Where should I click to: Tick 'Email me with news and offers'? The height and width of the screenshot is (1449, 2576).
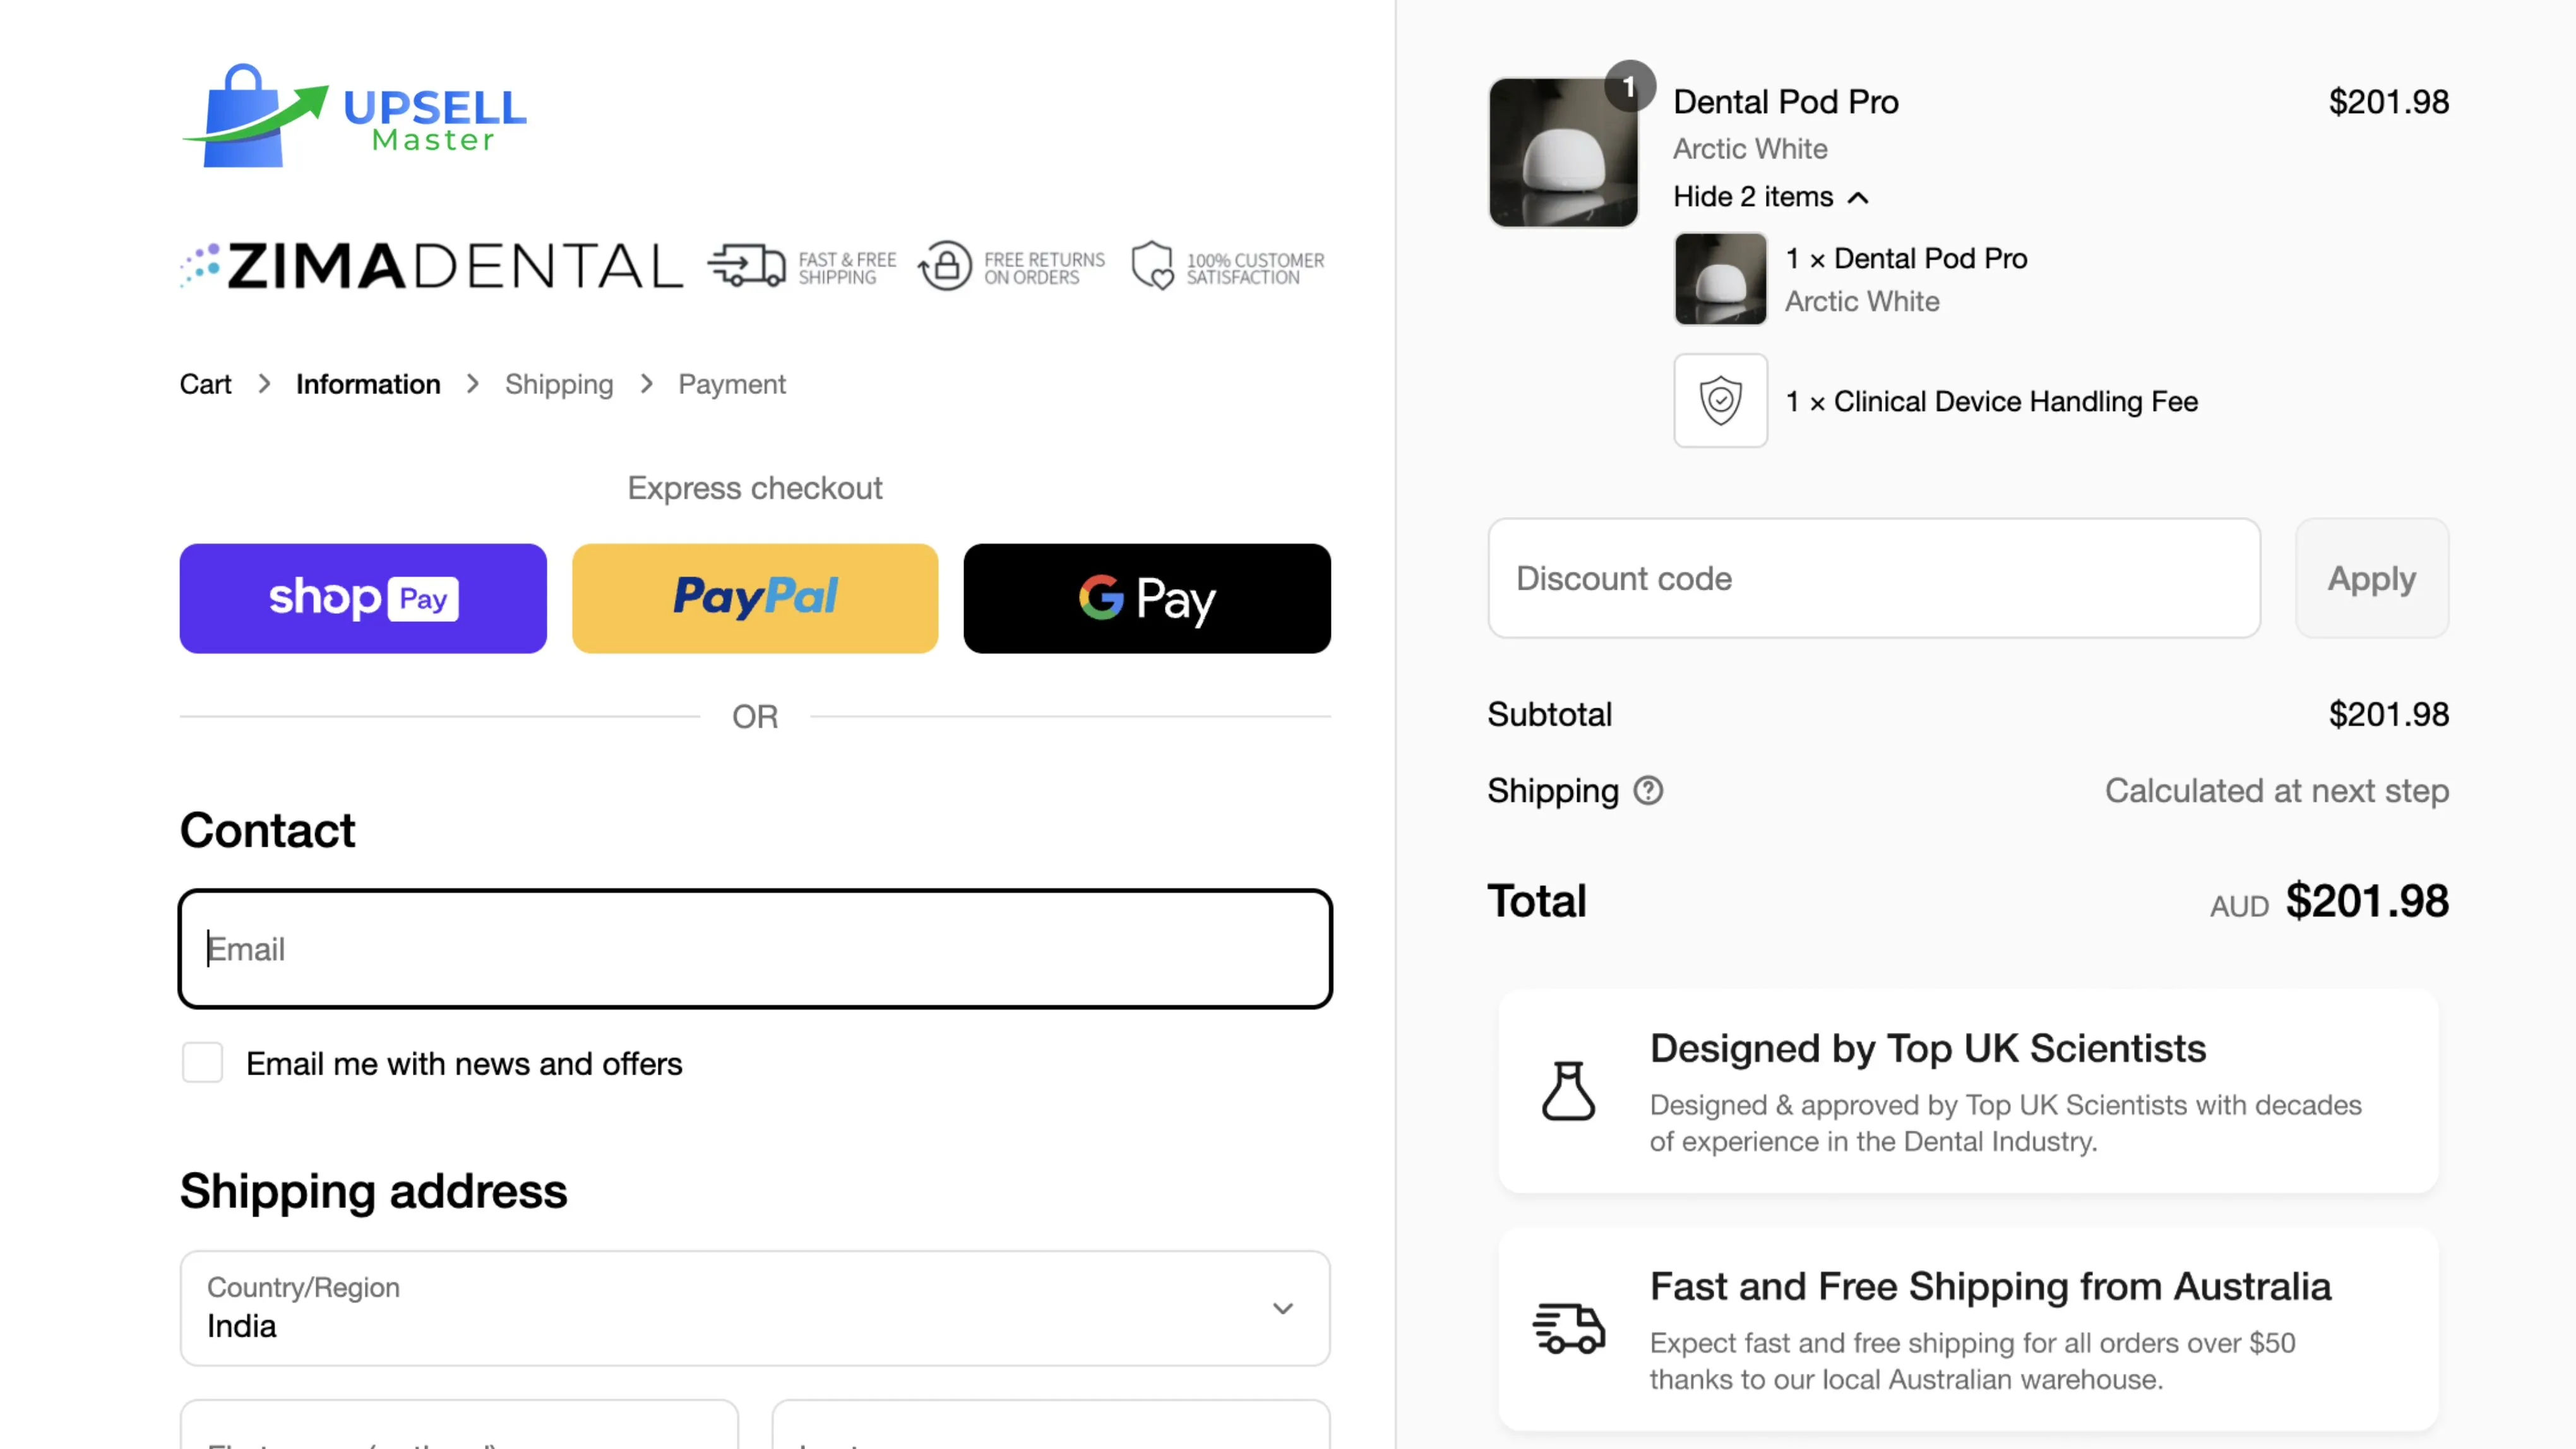pyautogui.click(x=203, y=1063)
